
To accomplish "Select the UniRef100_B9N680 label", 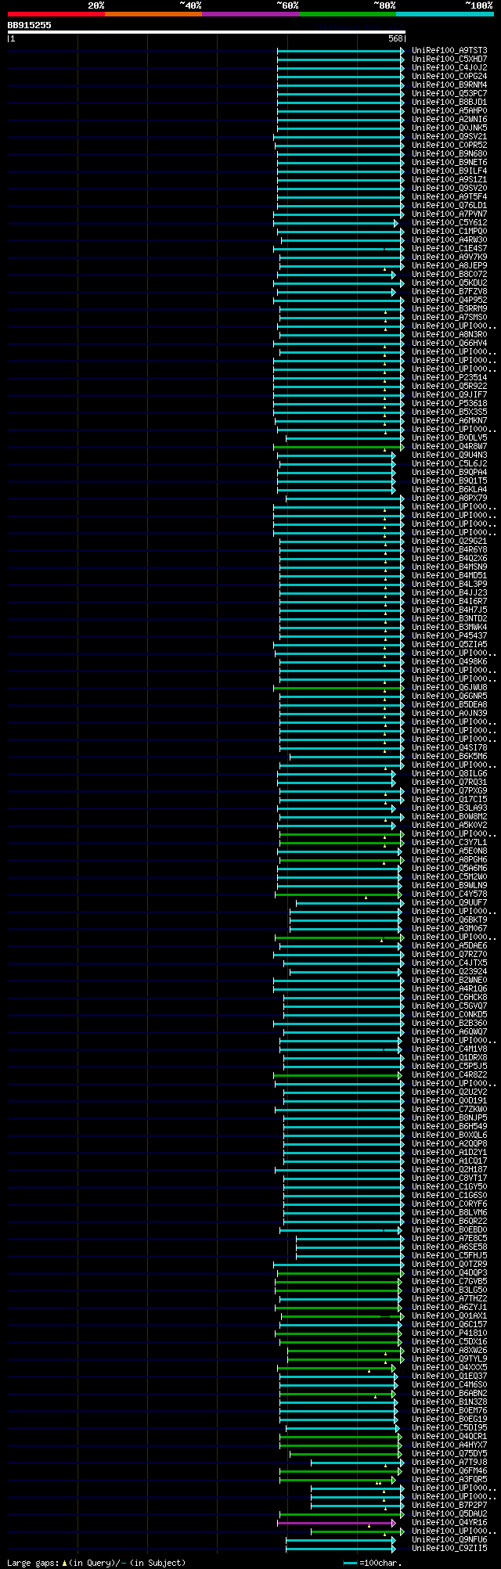I will coord(449,153).
